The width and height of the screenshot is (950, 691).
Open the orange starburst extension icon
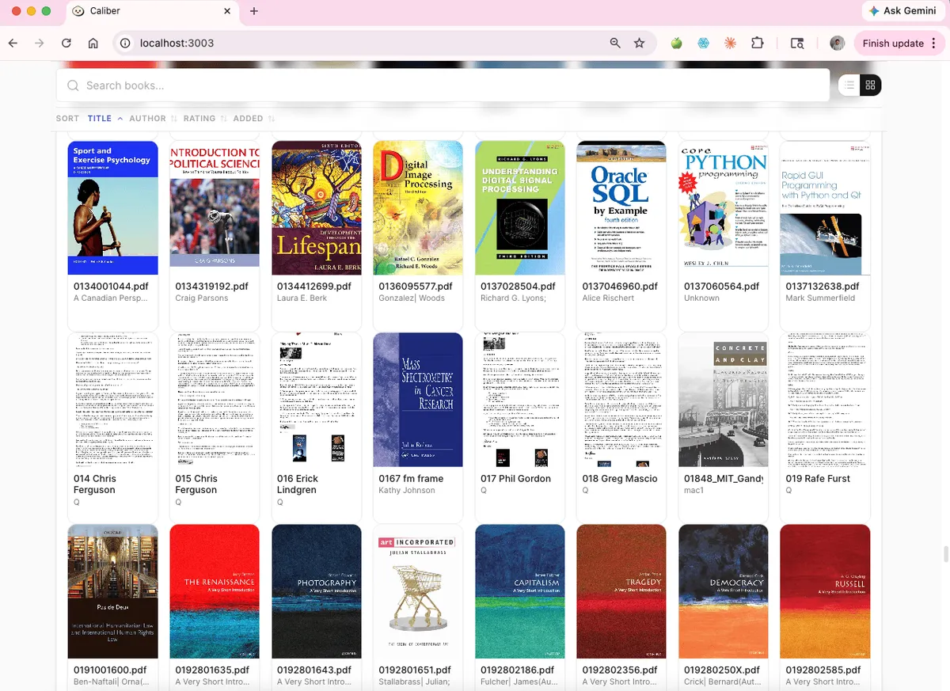[730, 44]
